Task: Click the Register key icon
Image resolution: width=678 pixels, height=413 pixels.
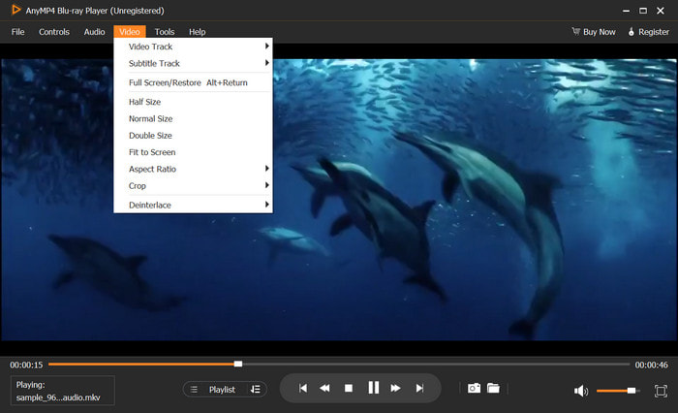Action: point(632,32)
